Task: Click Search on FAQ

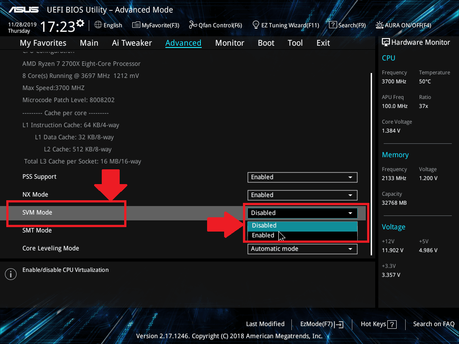Action: click(x=433, y=324)
